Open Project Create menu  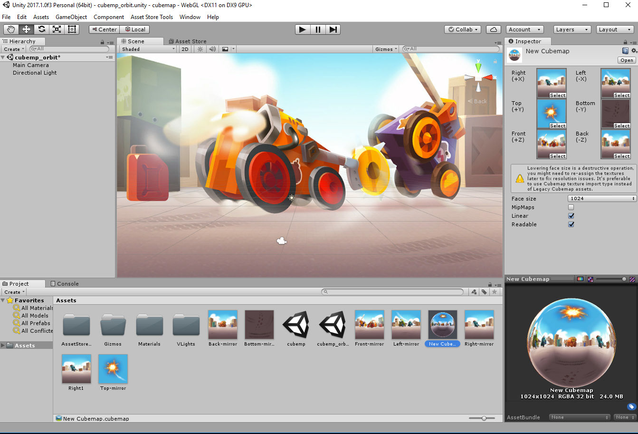tap(14, 292)
